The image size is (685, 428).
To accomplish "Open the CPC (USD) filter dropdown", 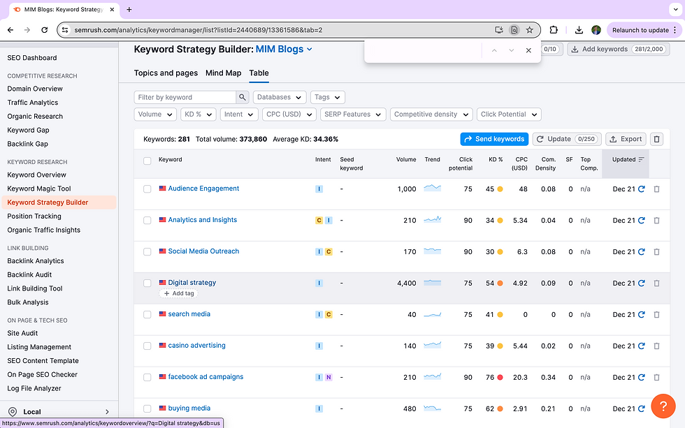I will pos(289,115).
